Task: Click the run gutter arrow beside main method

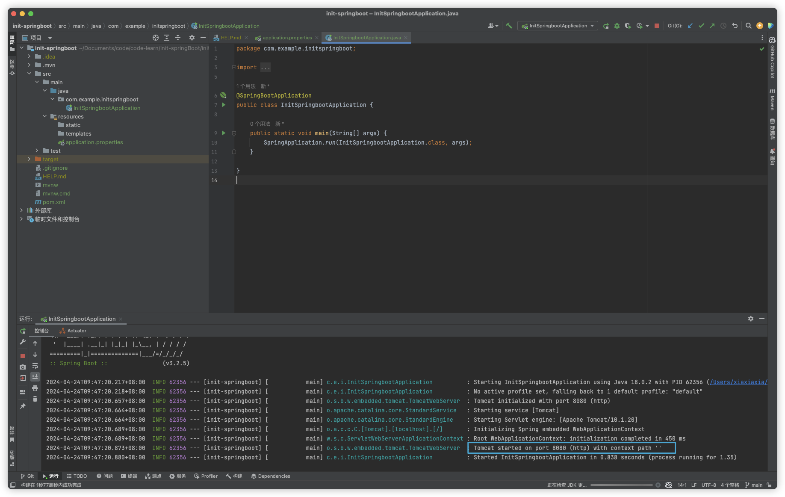Action: [x=224, y=133]
